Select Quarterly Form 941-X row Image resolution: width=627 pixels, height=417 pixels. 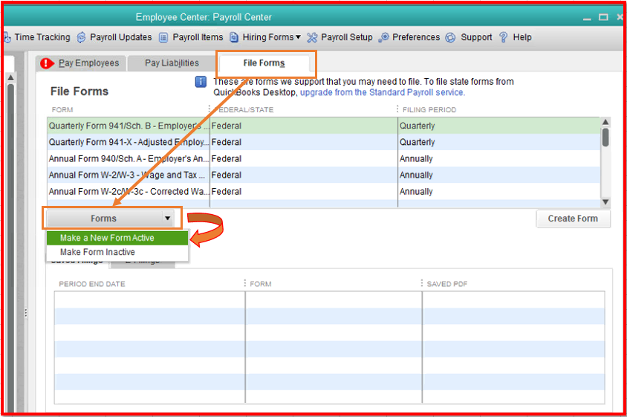click(x=323, y=142)
